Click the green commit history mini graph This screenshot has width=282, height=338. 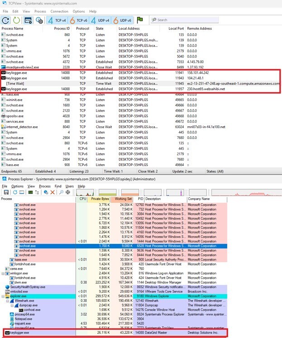click(x=108, y=192)
